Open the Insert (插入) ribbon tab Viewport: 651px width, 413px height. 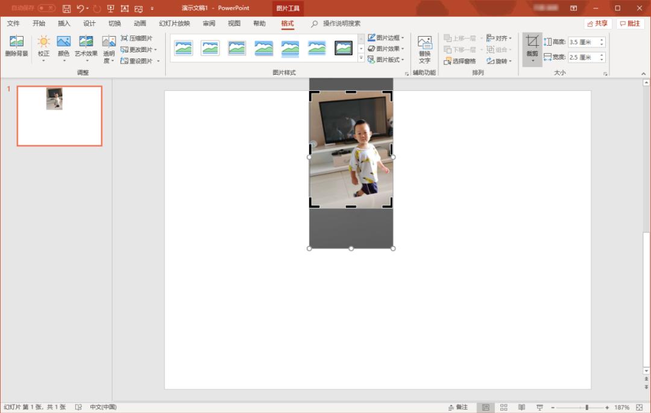[64, 23]
